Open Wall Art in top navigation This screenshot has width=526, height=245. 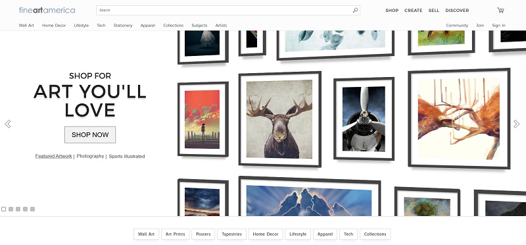tap(26, 25)
